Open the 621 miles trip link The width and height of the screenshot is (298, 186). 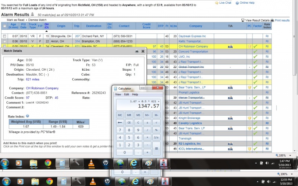(33, 79)
